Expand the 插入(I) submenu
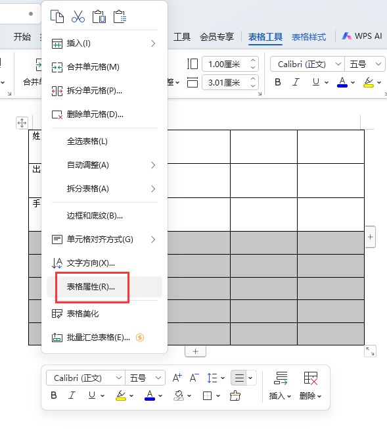387x429 pixels. [x=104, y=43]
